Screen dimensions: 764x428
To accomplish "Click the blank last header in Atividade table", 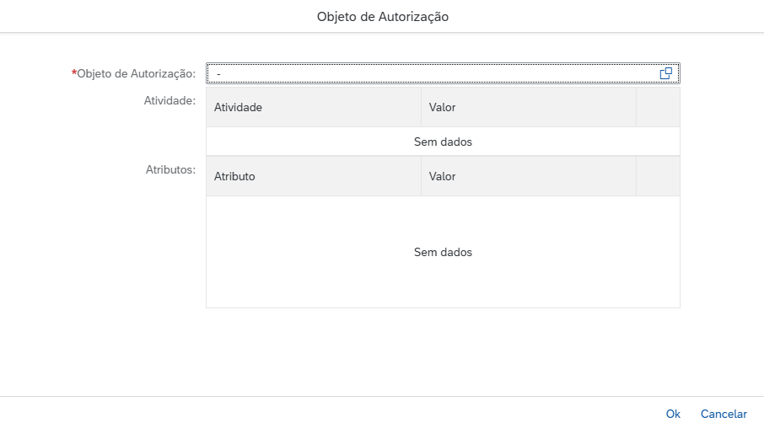I will point(658,108).
